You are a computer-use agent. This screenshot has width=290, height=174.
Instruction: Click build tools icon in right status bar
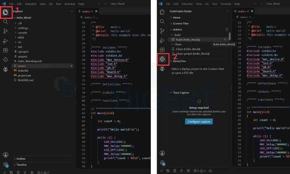tap(168, 171)
